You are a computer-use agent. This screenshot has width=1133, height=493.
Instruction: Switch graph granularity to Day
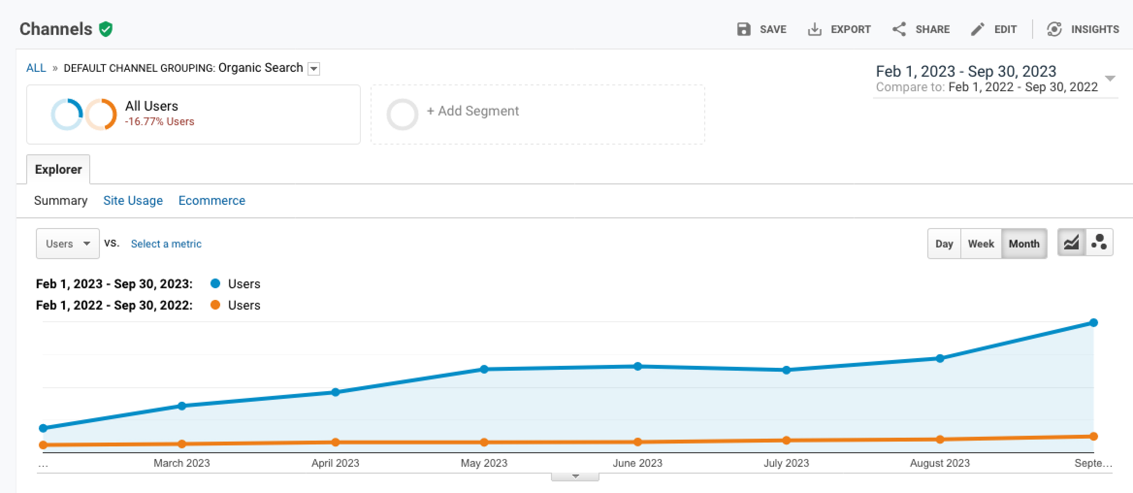point(944,244)
